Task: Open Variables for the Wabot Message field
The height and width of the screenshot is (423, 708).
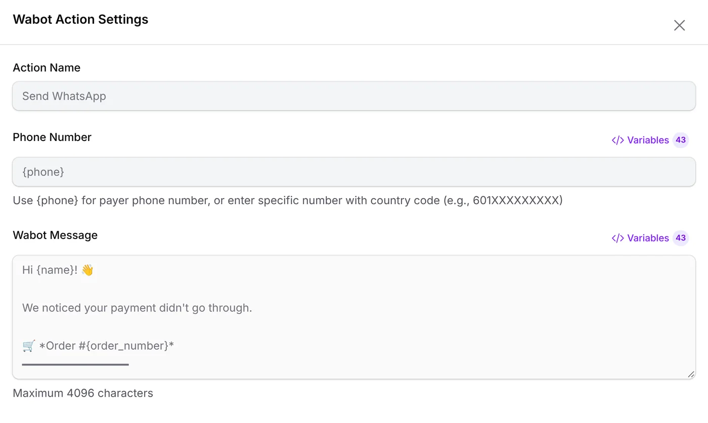Action: click(x=650, y=238)
